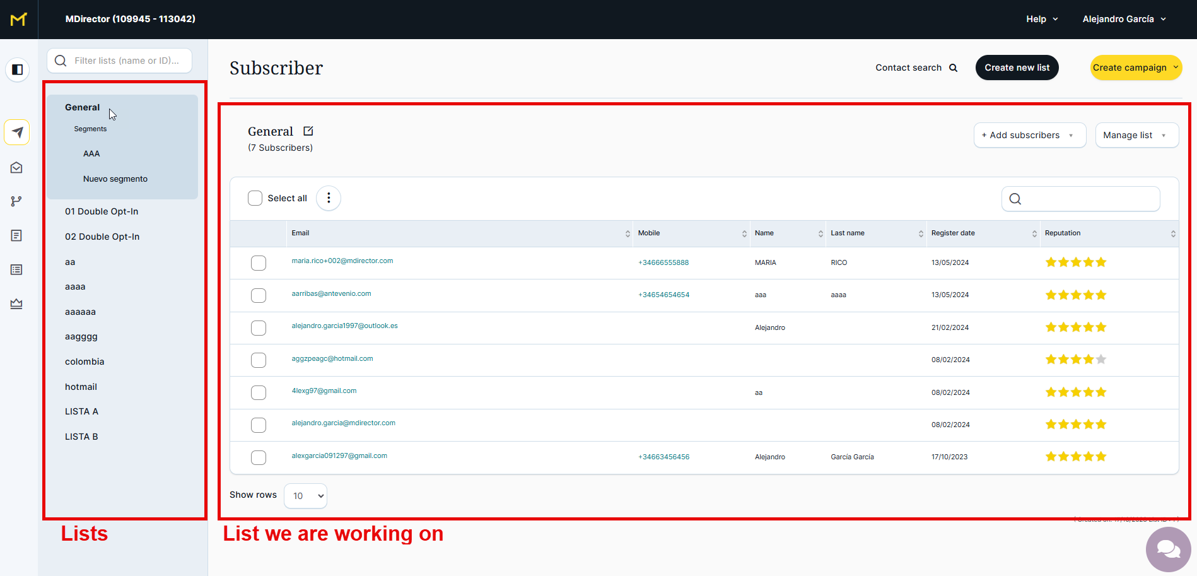This screenshot has height=576, width=1197.
Task: Click the edit icon next to General title
Action: pyautogui.click(x=308, y=131)
